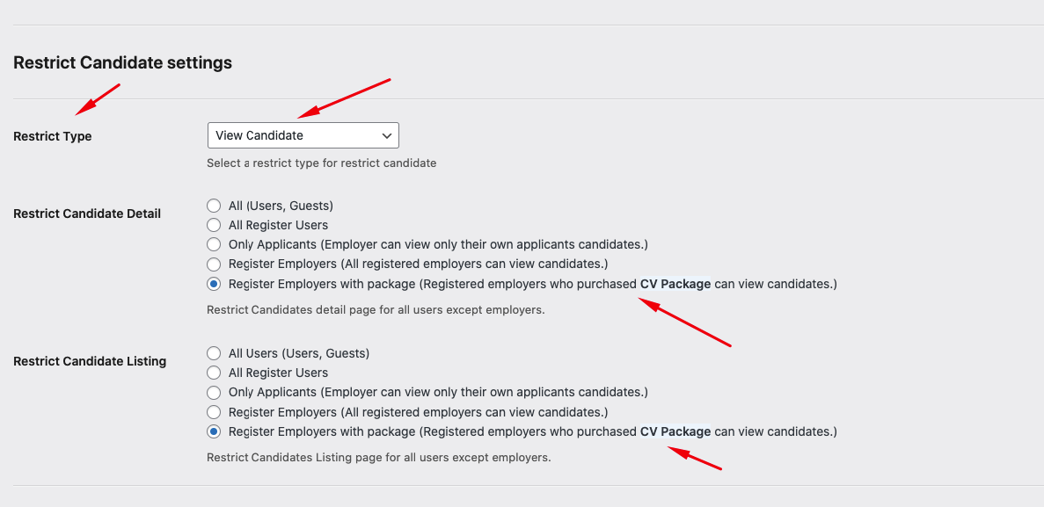The image size is (1044, 507).
Task: Choose All Register Users under Candidate Detail
Action: pyautogui.click(x=214, y=225)
